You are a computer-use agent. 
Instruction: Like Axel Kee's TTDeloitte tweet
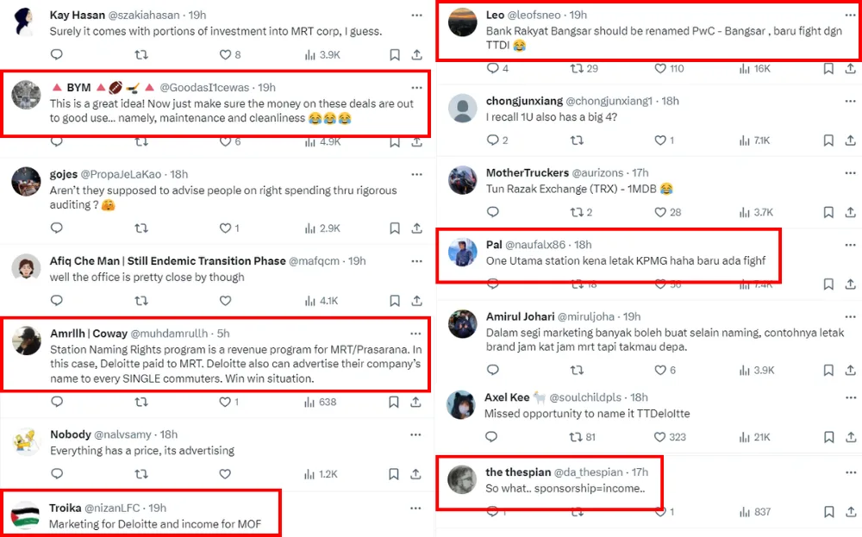[661, 437]
